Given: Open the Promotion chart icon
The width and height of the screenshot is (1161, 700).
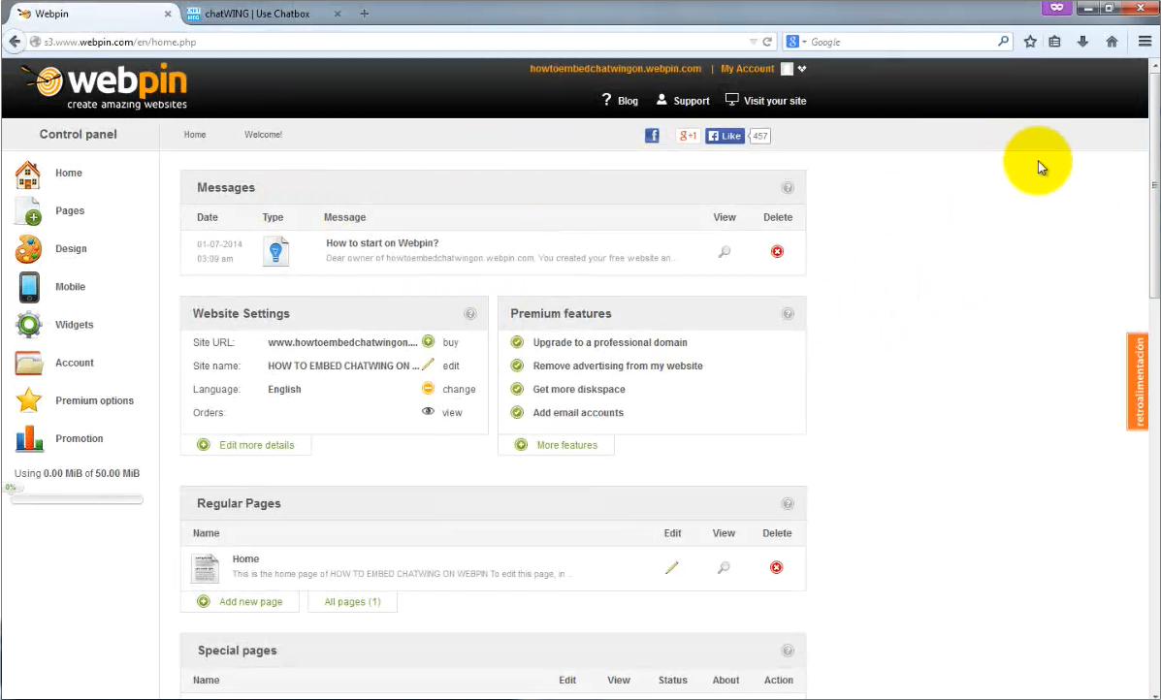Looking at the screenshot, I should point(28,439).
